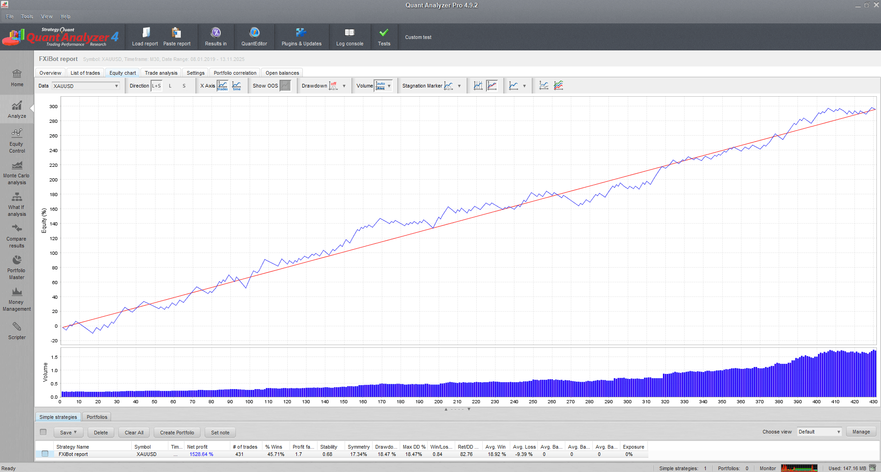Screen dimensions: 881x472
Task: Toggle the Show OOS button
Action: pos(285,86)
